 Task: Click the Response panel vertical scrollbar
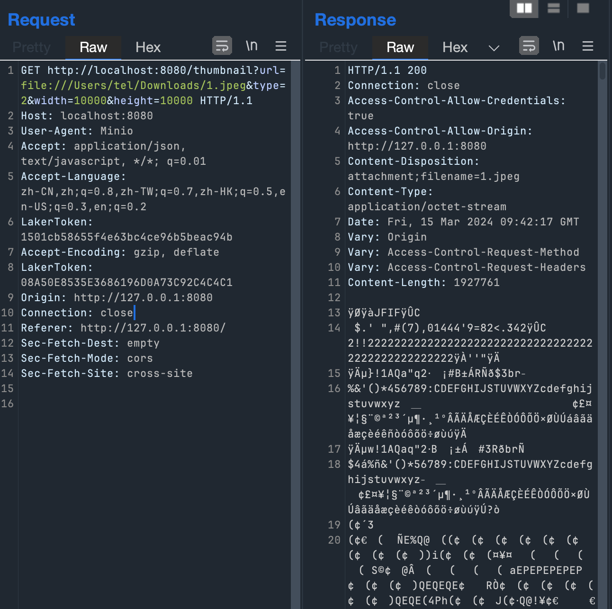(x=603, y=71)
